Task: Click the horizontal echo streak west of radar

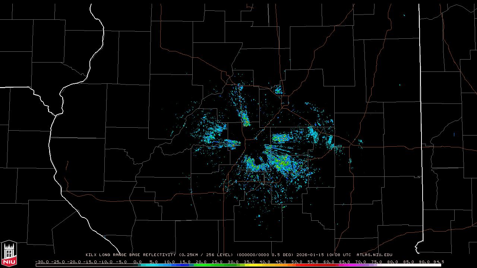Action: point(230,142)
